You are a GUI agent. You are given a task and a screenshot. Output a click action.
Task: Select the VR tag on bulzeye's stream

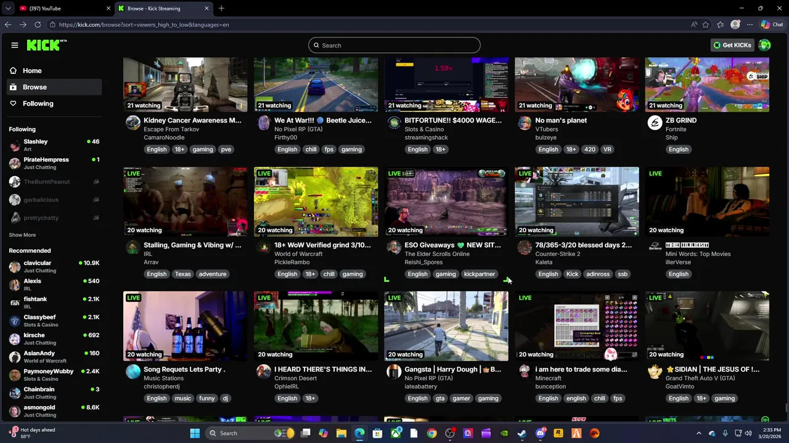click(x=607, y=150)
